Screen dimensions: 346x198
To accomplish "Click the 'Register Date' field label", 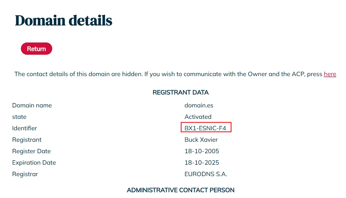I will tap(31, 151).
